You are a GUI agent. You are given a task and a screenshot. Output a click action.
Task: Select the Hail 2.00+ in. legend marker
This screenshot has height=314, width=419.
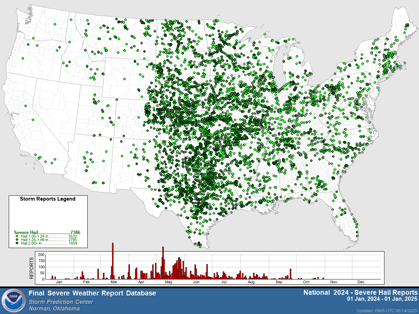[x=17, y=244]
